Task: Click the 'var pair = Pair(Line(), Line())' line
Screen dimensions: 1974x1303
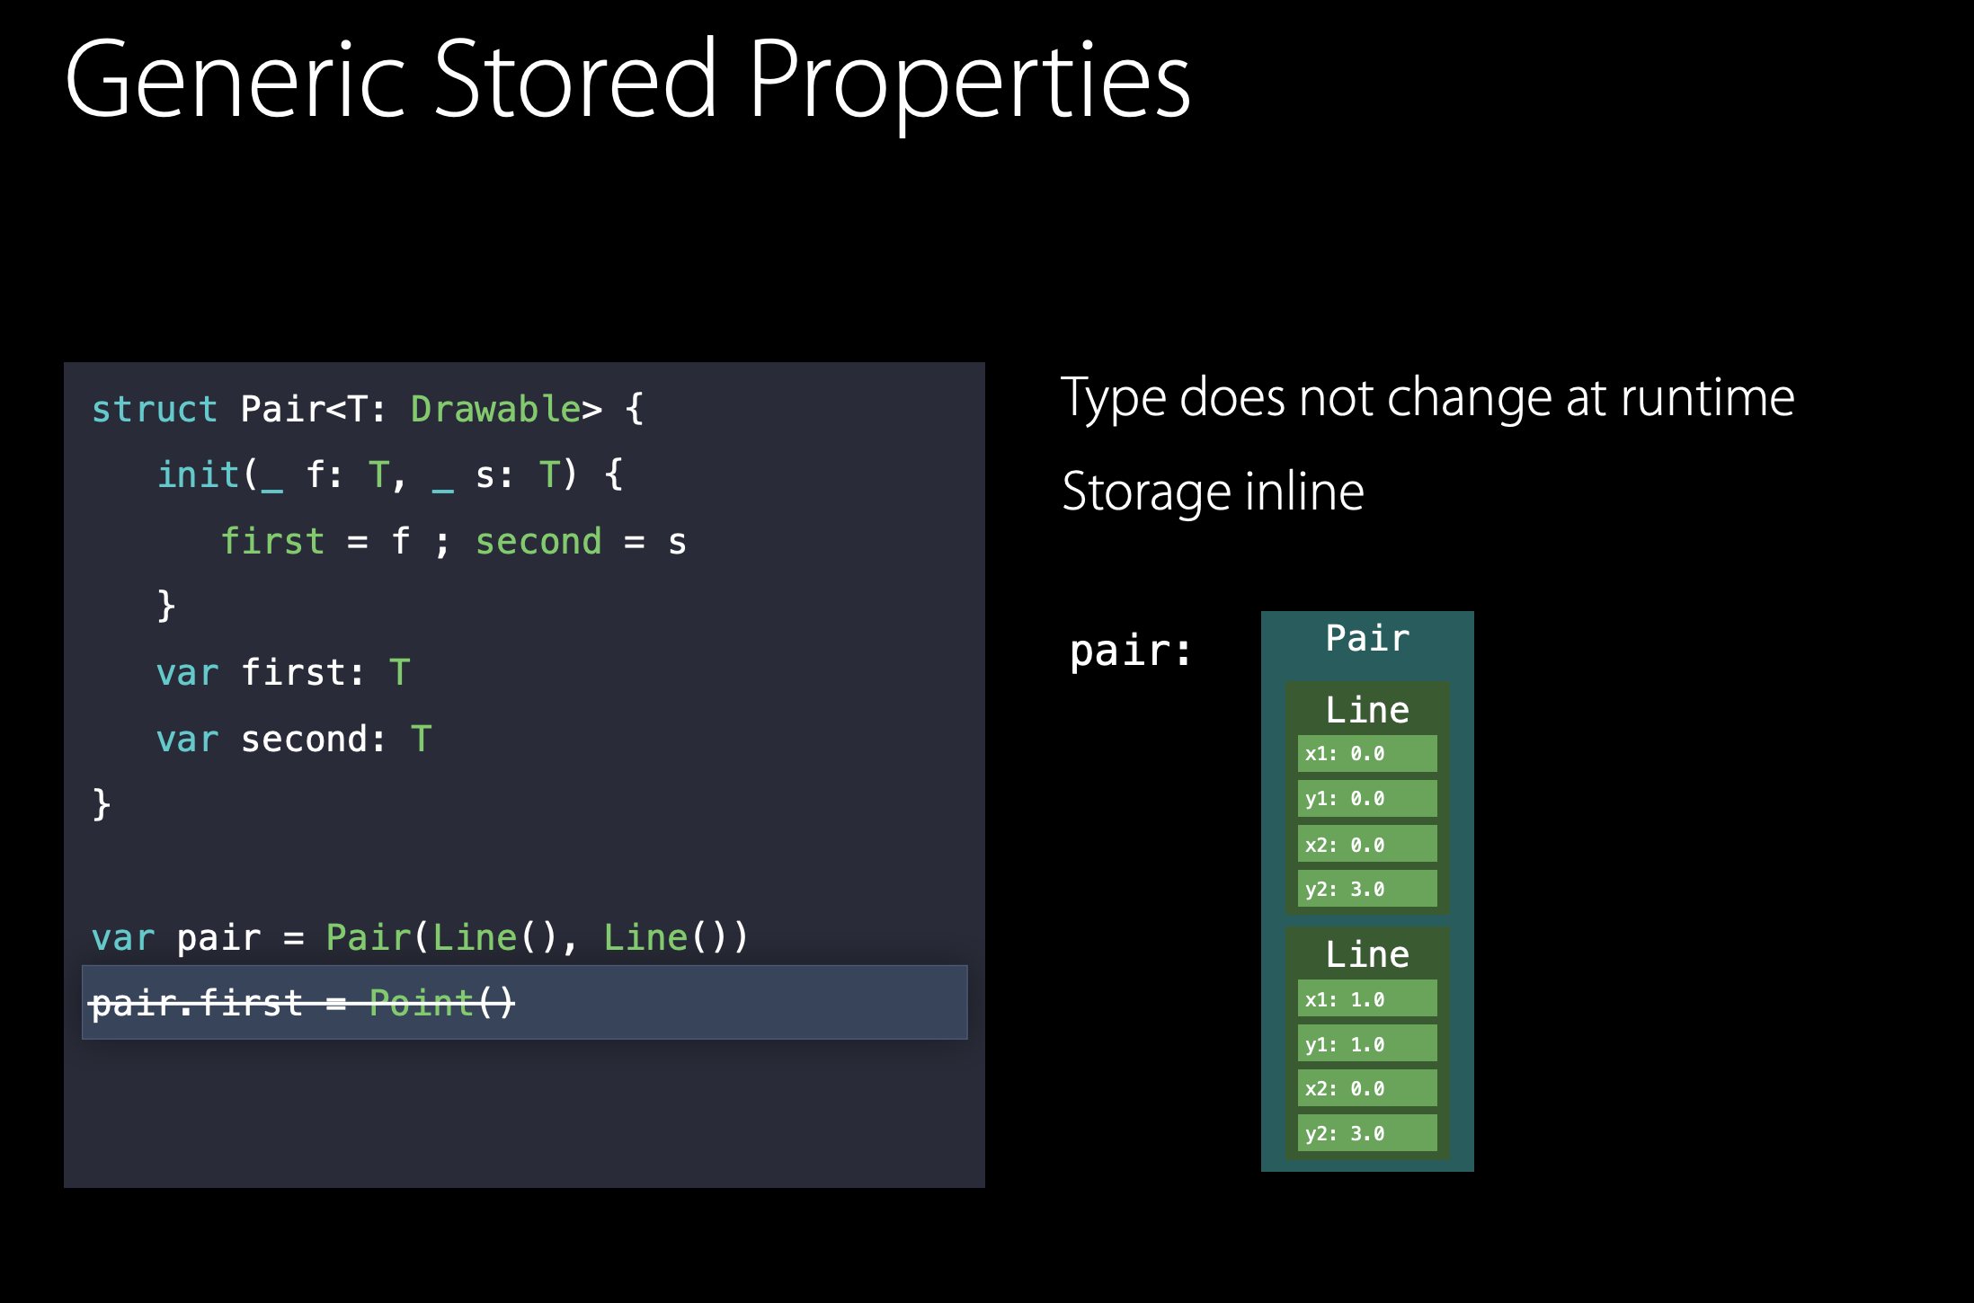Action: [419, 938]
